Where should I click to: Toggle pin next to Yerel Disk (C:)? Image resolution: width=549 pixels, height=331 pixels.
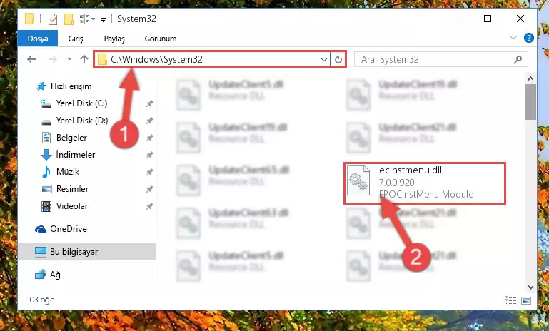(149, 103)
